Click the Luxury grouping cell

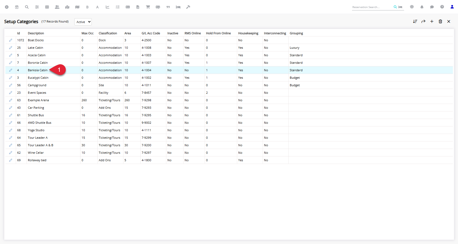[x=294, y=48]
